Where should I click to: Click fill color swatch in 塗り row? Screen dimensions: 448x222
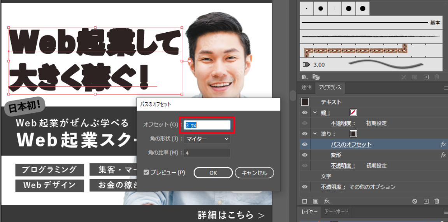tap(353, 133)
